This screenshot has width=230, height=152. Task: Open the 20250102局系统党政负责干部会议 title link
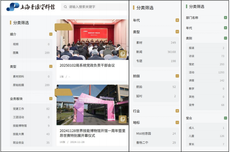tap(87, 65)
